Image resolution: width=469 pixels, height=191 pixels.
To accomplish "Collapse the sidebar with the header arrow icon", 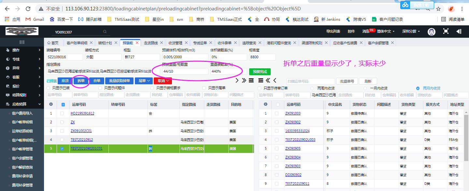I will [x=459, y=31].
